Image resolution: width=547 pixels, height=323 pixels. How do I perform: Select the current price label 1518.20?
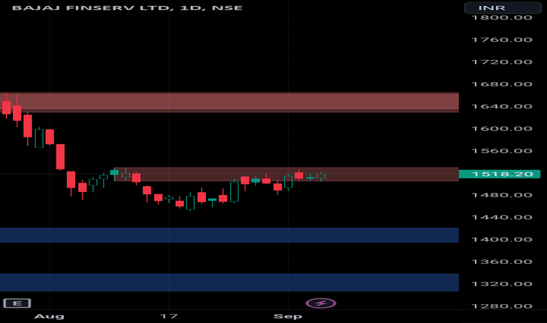coord(499,174)
